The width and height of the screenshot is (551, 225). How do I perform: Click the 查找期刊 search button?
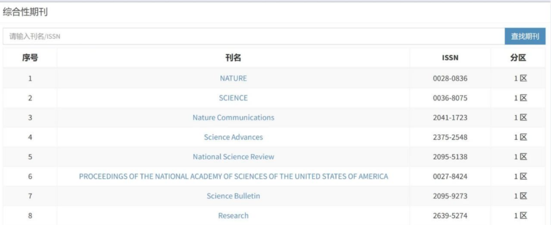tap(525, 36)
